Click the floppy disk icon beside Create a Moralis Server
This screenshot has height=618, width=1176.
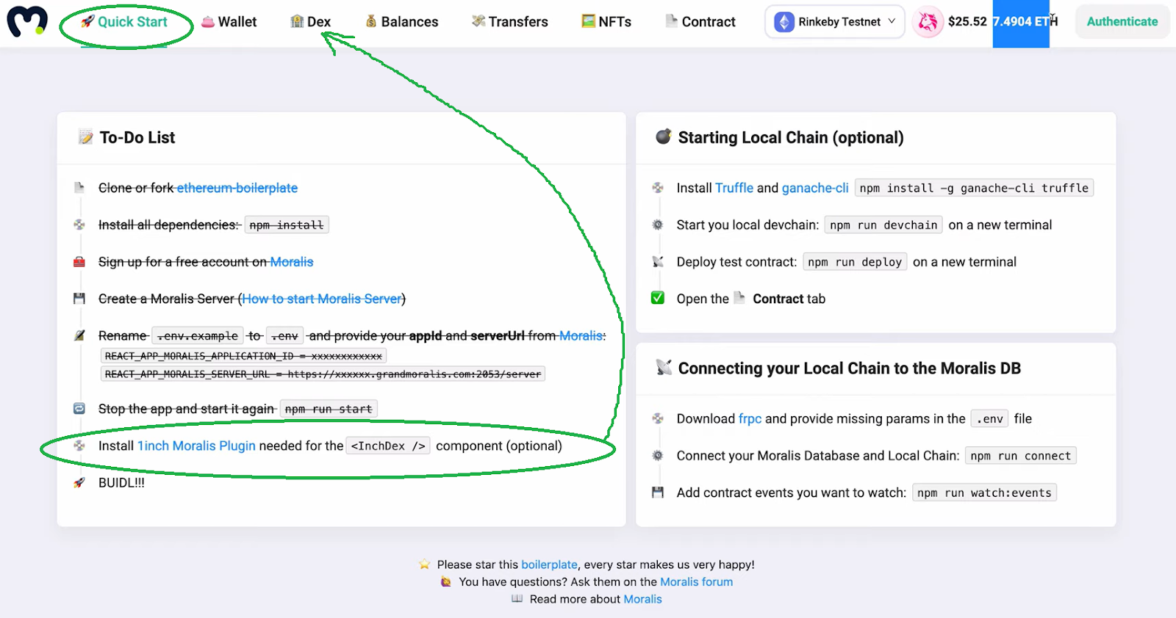(79, 299)
